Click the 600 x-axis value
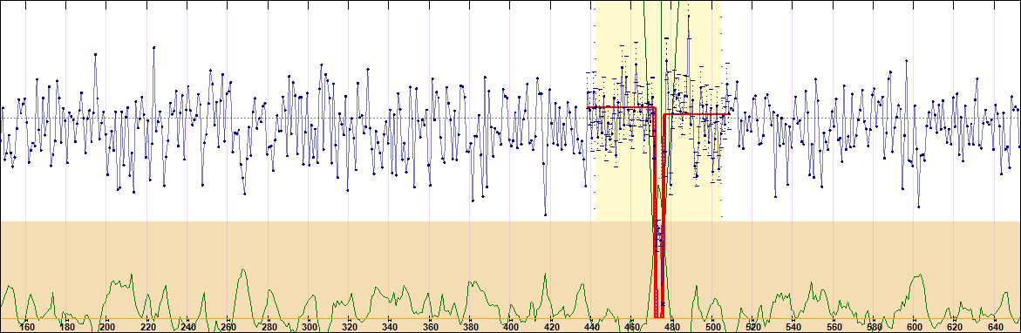 pyautogui.click(x=915, y=327)
